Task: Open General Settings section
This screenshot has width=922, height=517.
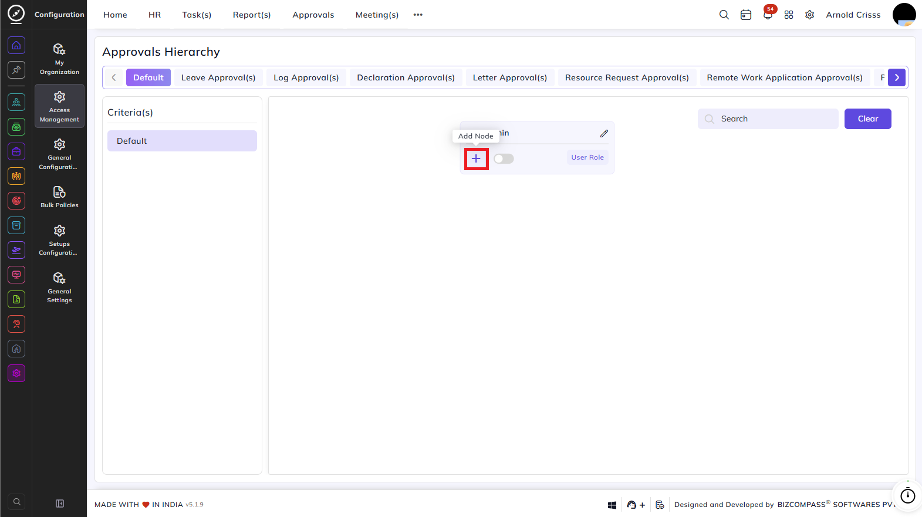Action: (x=59, y=287)
